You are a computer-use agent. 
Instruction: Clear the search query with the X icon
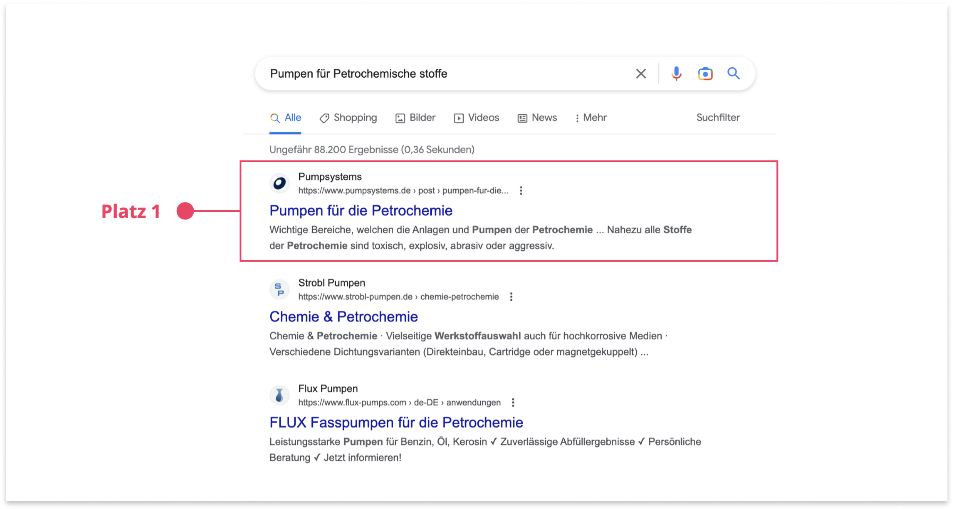point(641,74)
